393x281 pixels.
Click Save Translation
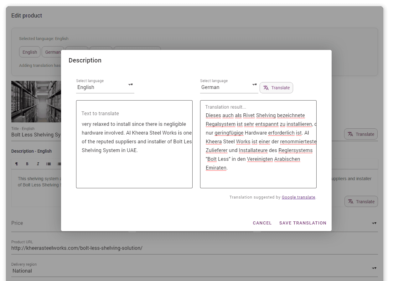click(x=303, y=223)
